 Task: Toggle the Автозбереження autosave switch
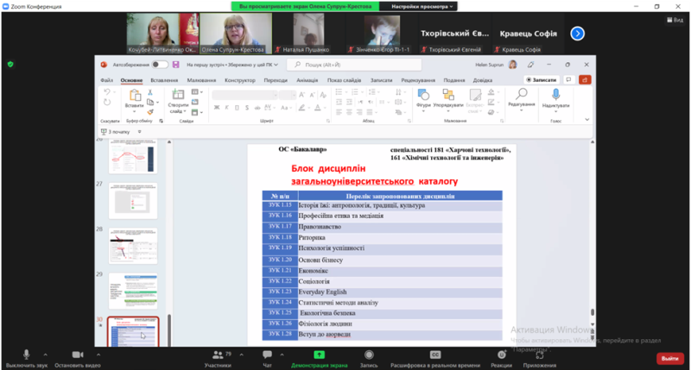coord(159,65)
